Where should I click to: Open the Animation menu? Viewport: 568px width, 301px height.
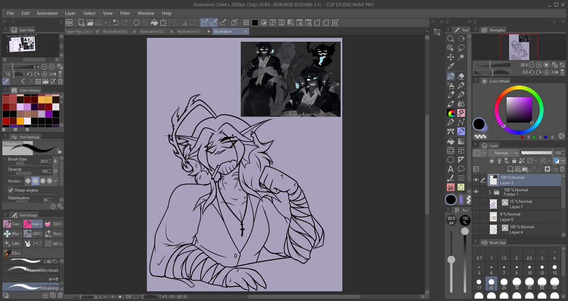pyautogui.click(x=47, y=13)
